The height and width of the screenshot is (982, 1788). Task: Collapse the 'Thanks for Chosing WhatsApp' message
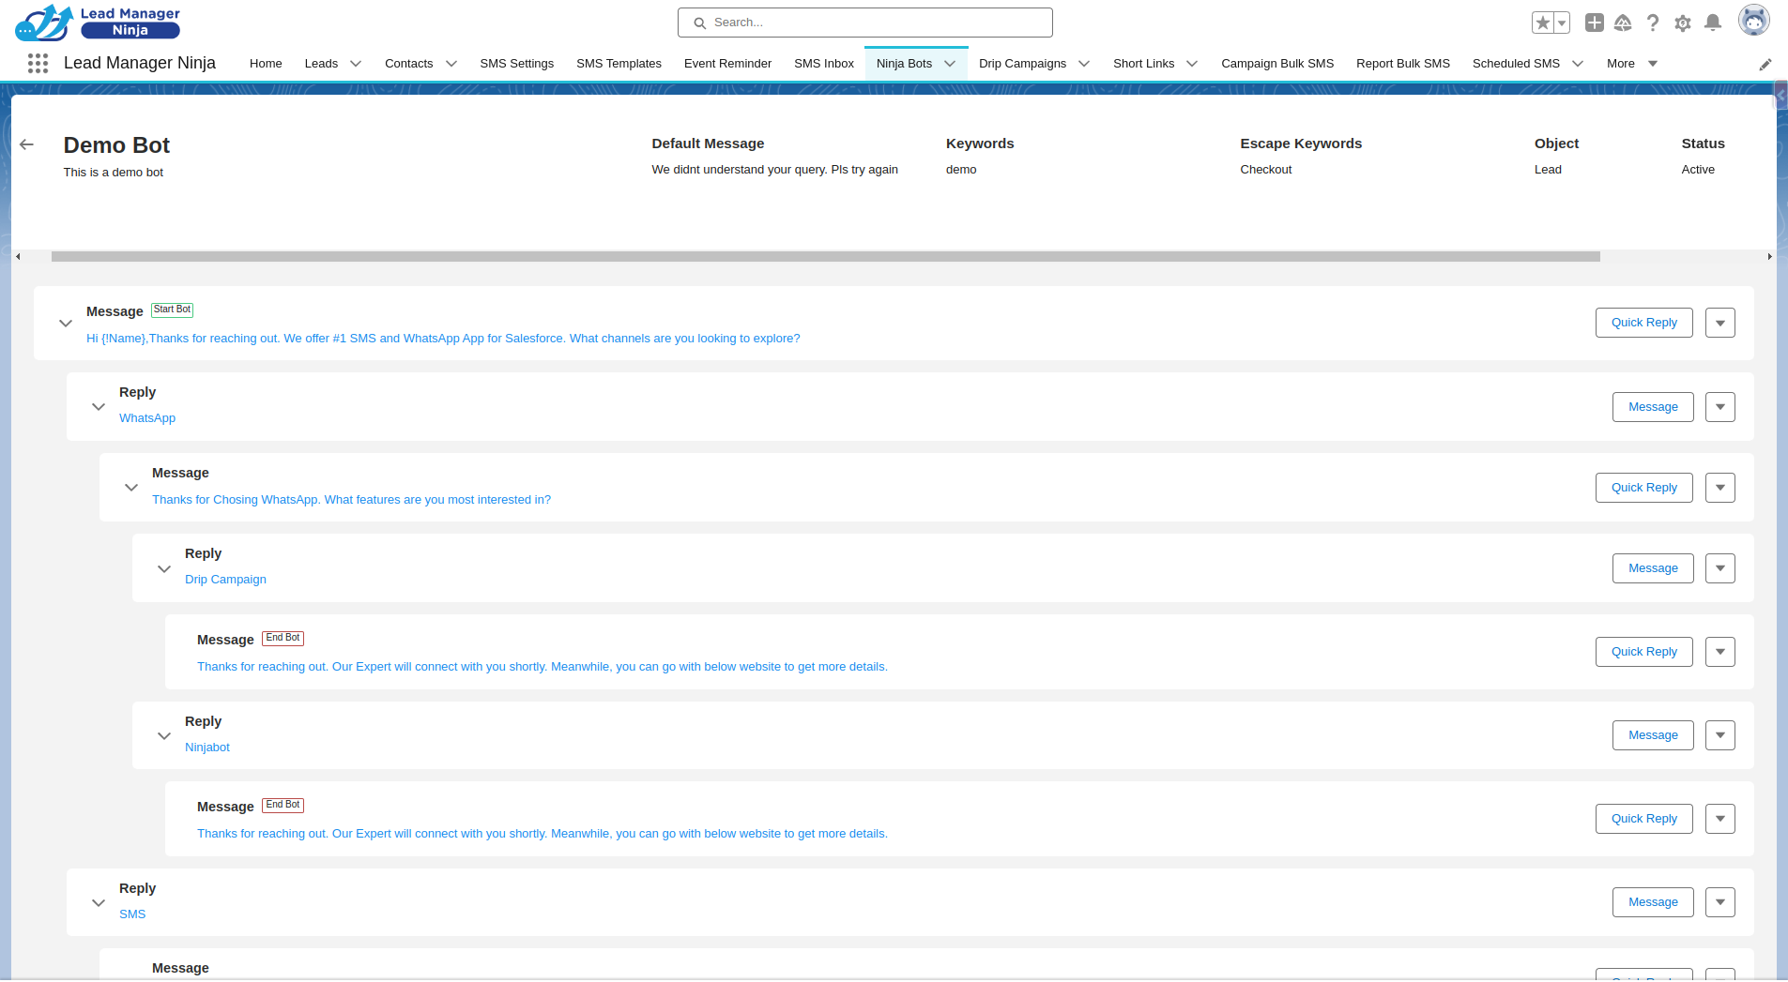pos(131,488)
